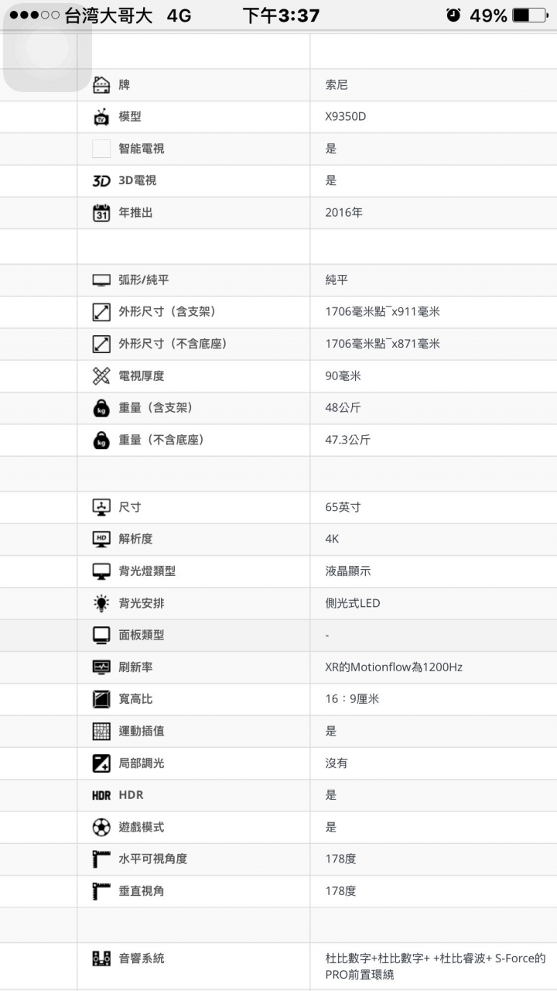The width and height of the screenshot is (557, 991).
Task: Tap the screen icon beside 弧形/純平
Action: coord(101,279)
